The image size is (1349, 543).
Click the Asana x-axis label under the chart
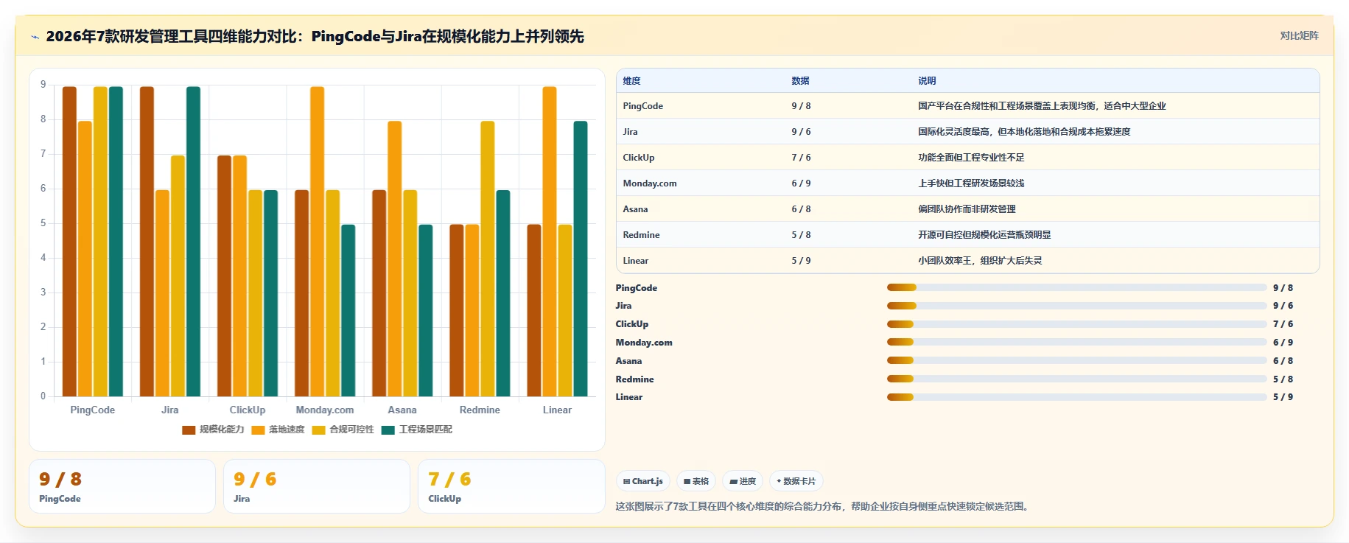pos(402,410)
